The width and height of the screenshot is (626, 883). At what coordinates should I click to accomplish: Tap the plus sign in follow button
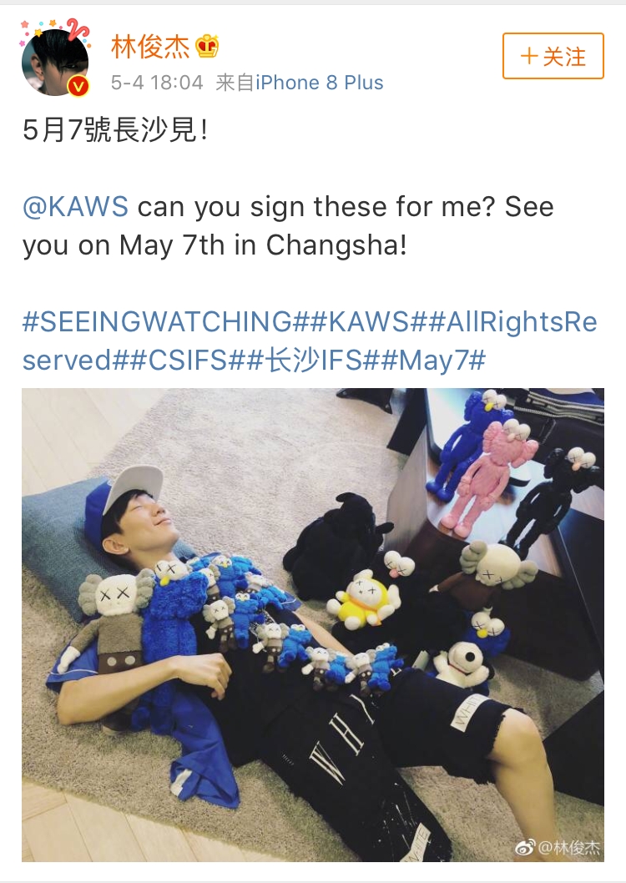pyautogui.click(x=528, y=56)
